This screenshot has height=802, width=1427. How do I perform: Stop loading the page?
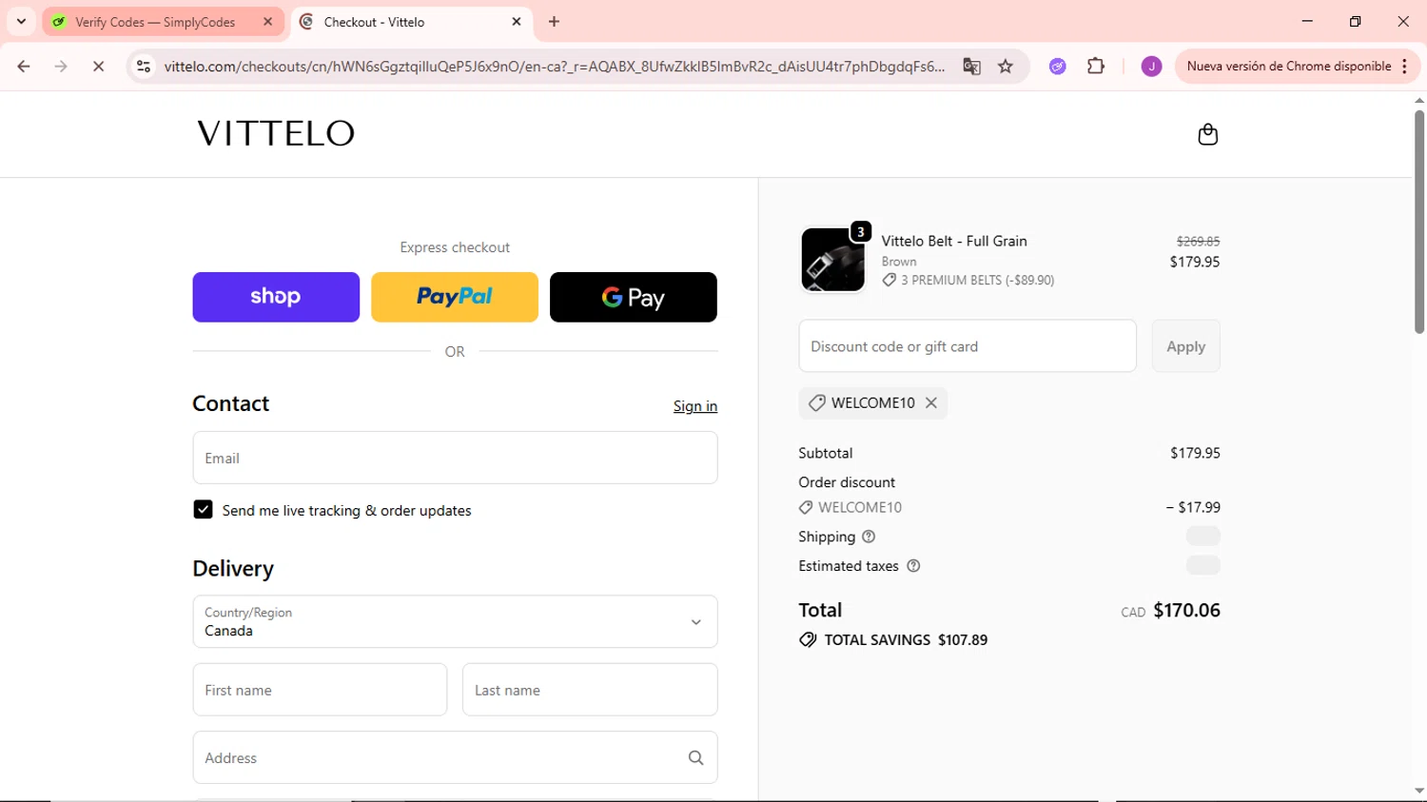coord(98,67)
